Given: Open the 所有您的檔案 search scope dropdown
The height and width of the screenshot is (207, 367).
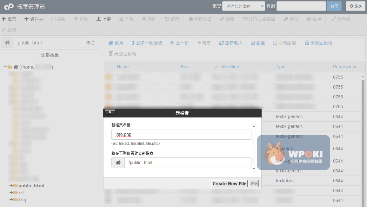Looking at the screenshot, I should tap(244, 6).
